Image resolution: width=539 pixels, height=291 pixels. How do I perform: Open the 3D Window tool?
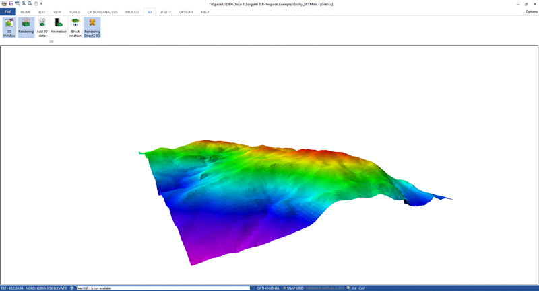pos(9,27)
